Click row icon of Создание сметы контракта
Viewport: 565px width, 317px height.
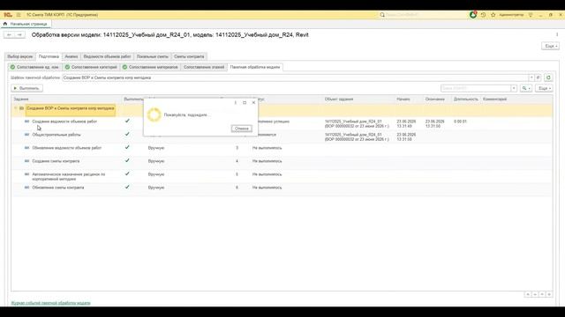pyautogui.click(x=26, y=161)
